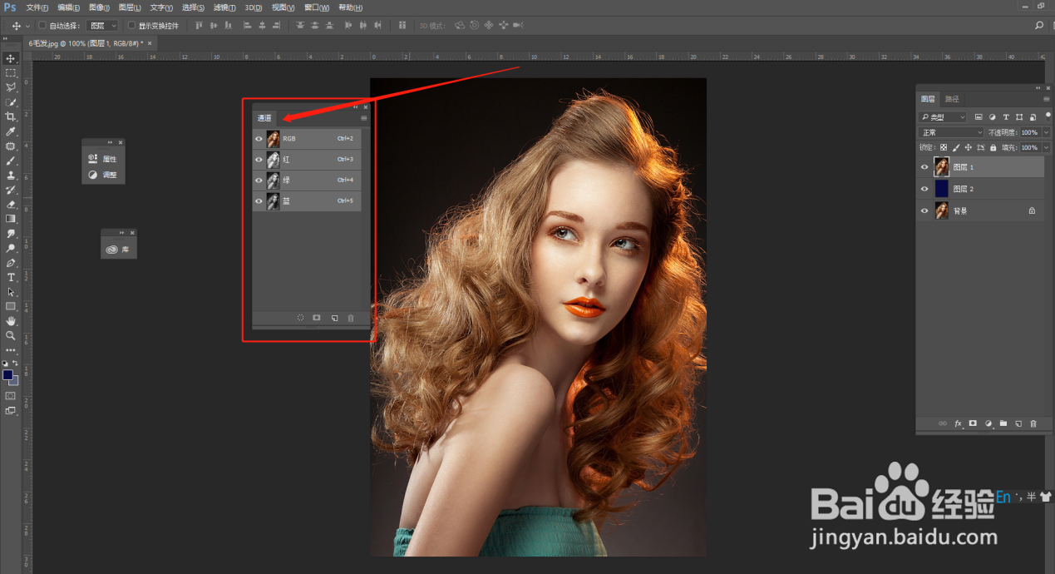Screen dimensions: 1055x574
Task: Select the Lasso tool
Action: 11,86
